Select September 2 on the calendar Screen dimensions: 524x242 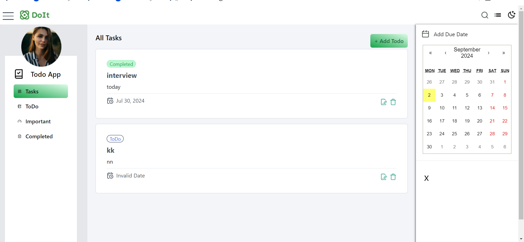point(429,95)
